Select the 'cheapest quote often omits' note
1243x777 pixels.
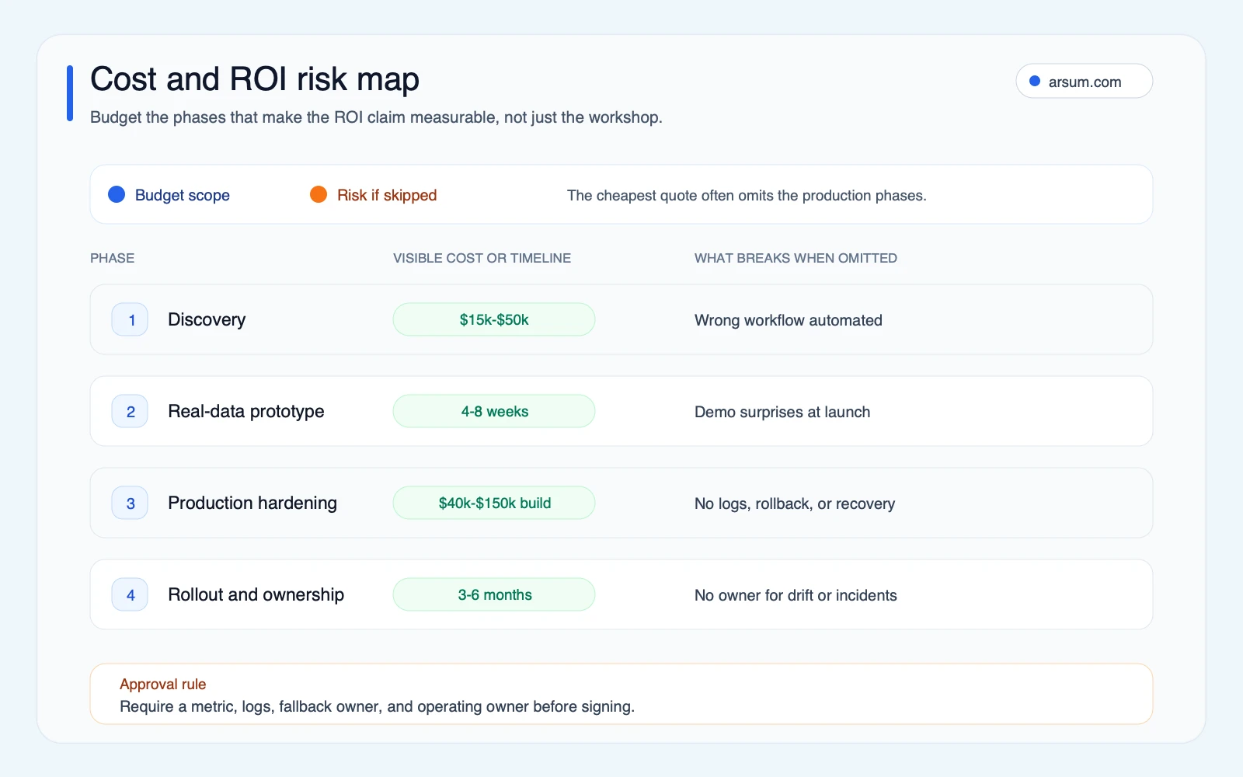(x=747, y=195)
